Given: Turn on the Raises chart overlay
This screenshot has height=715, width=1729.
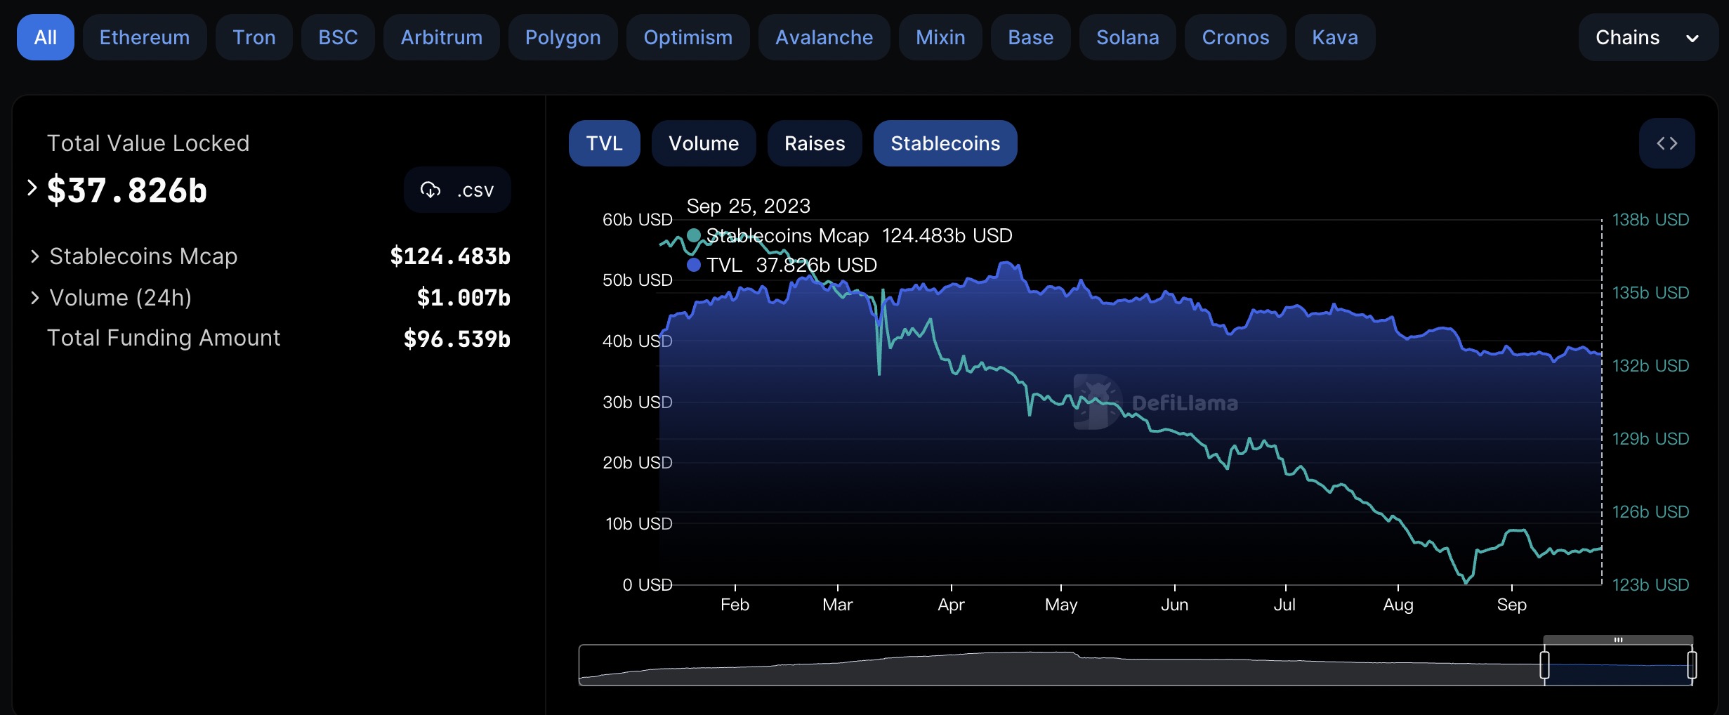Looking at the screenshot, I should pyautogui.click(x=814, y=143).
